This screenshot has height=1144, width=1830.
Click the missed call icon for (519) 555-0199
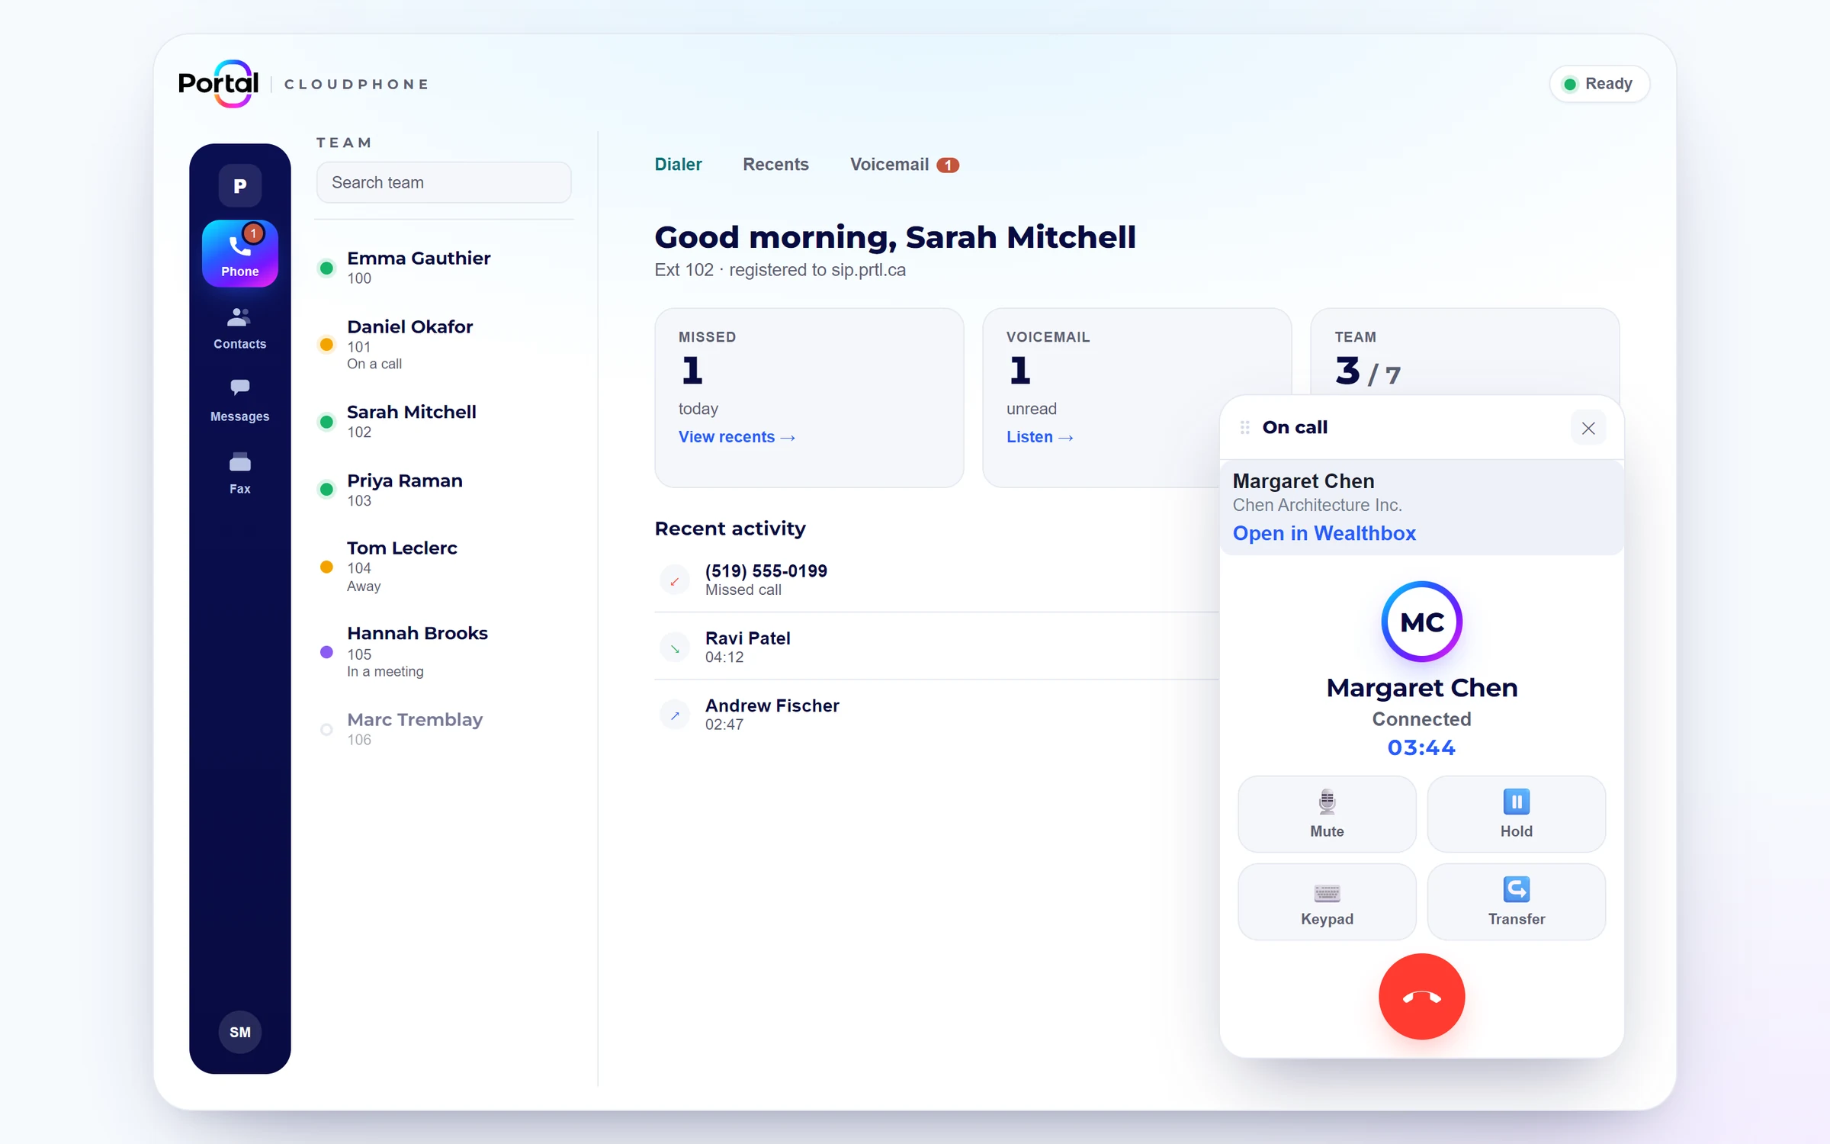(x=675, y=580)
